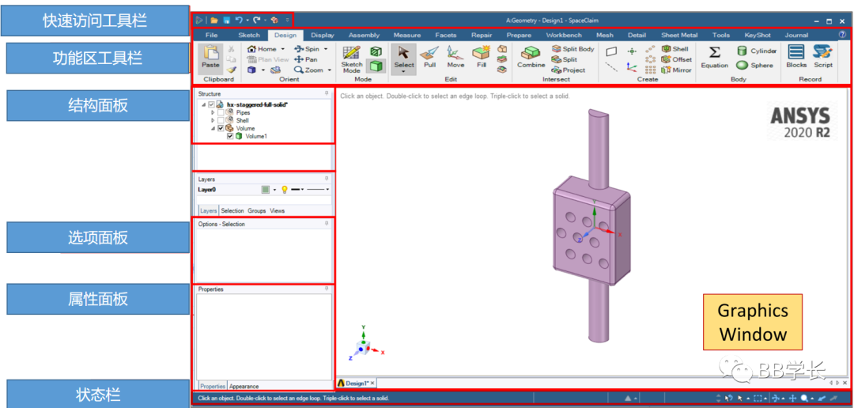The image size is (854, 408).
Task: Switch to Section mode icon
Action: coord(376,51)
